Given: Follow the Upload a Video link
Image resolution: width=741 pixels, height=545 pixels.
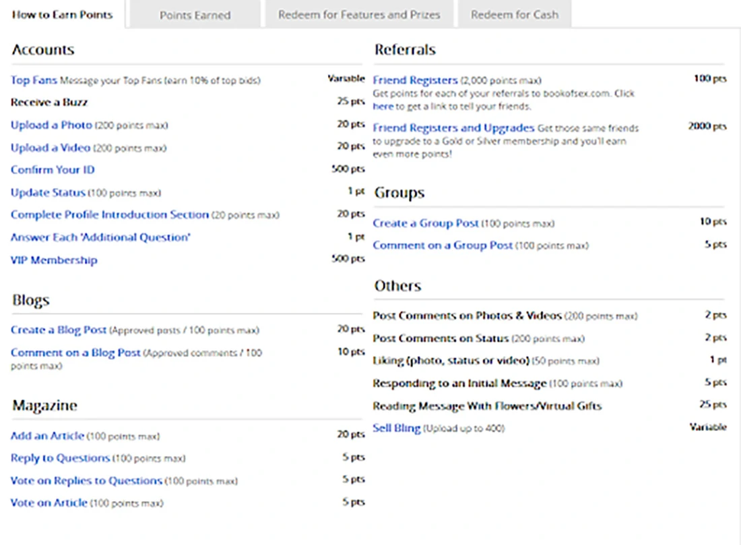Looking at the screenshot, I should (x=51, y=148).
